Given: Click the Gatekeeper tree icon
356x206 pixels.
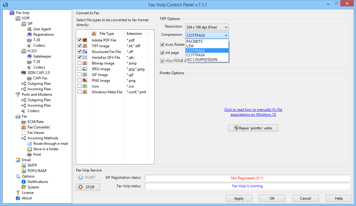Looking at the screenshot, I should click(29, 56).
